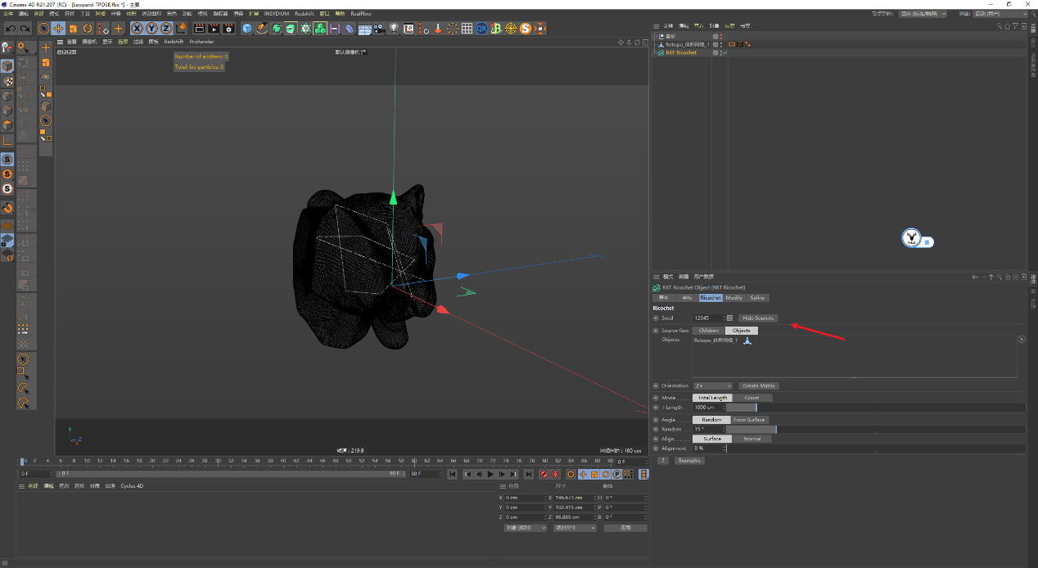Viewport: 1038px width, 568px height.
Task: Click the Create Matrix button
Action: pos(759,385)
